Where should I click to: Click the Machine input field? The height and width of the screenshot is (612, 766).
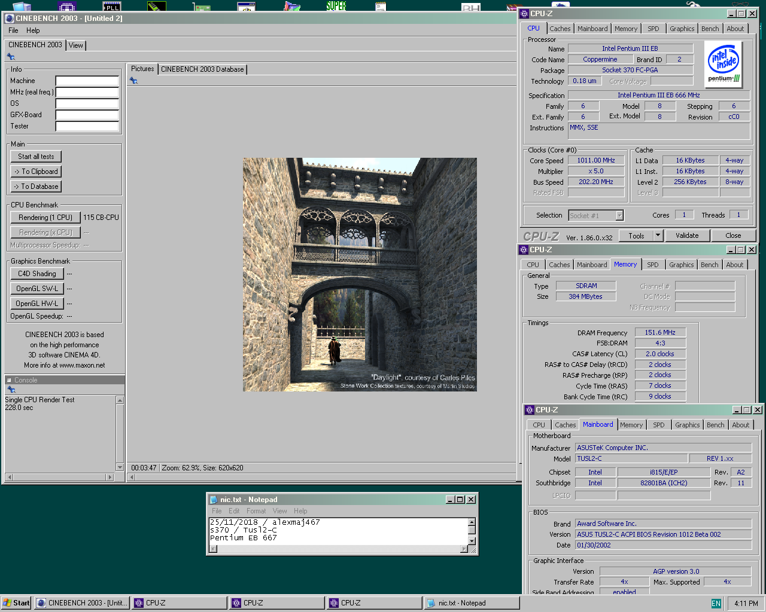click(x=87, y=81)
